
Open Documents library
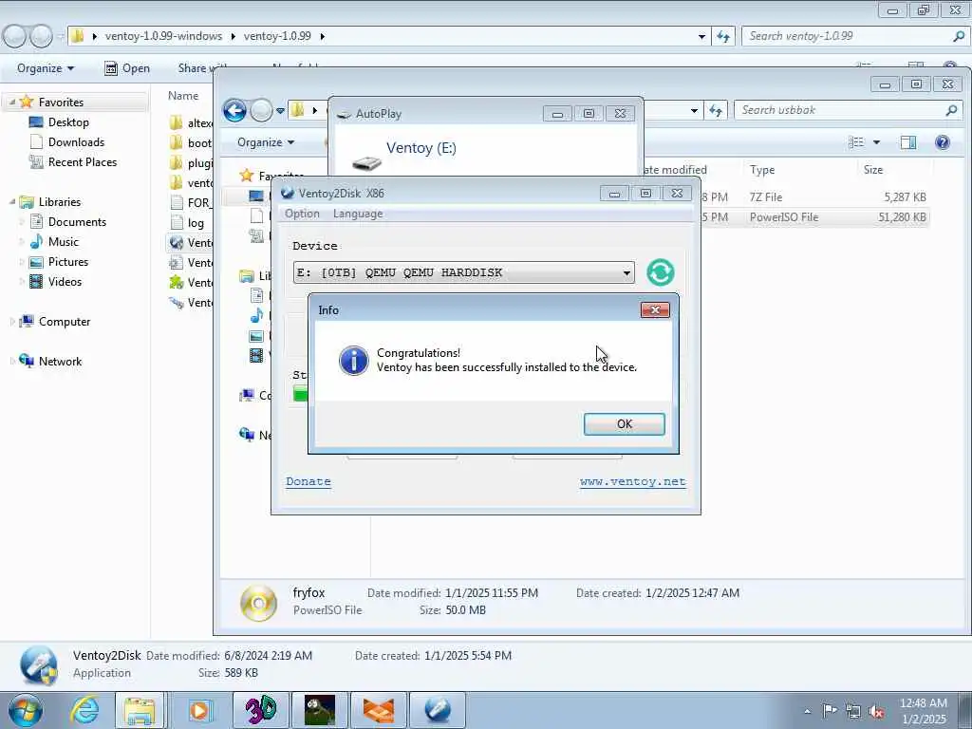(77, 222)
